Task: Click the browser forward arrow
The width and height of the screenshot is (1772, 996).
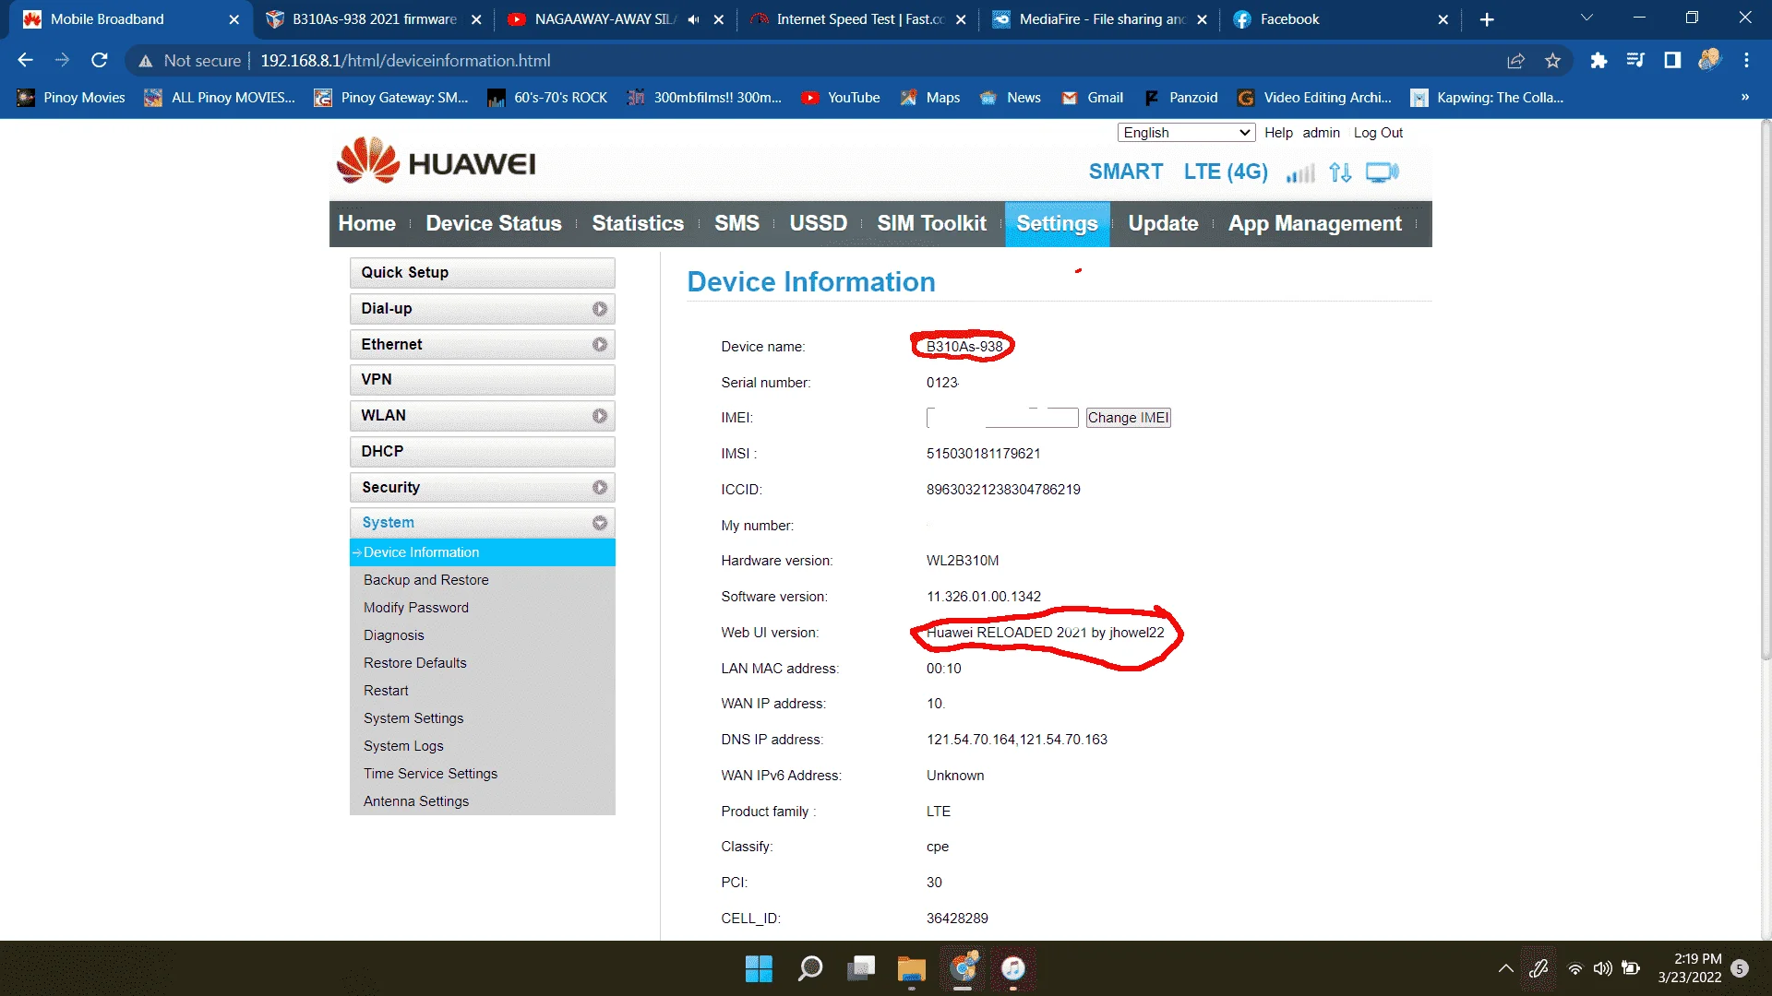Action: pyautogui.click(x=62, y=60)
